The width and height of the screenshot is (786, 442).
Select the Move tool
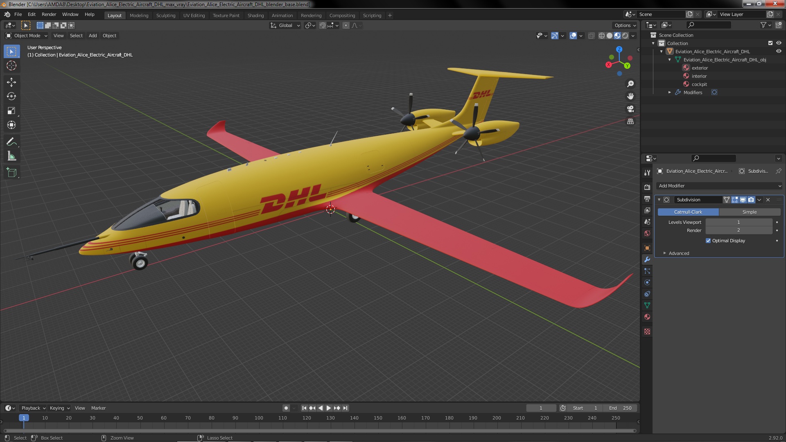tap(11, 82)
